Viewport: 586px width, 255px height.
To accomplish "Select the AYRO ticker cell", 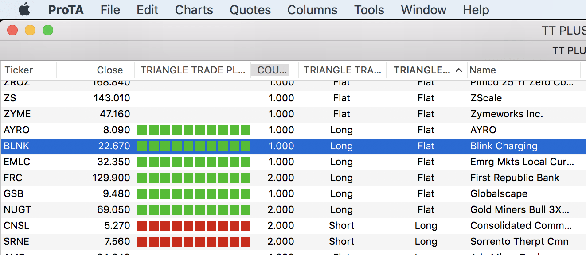I will click(17, 130).
